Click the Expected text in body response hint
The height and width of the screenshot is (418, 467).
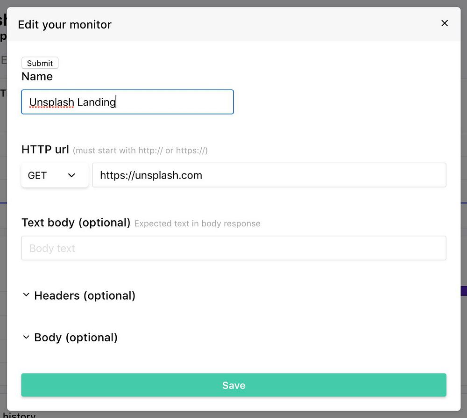[197, 223]
